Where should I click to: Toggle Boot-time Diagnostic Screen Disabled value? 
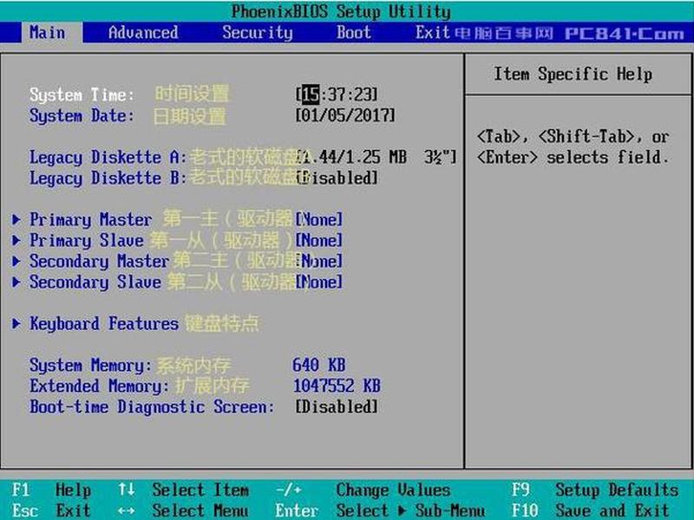tap(337, 406)
